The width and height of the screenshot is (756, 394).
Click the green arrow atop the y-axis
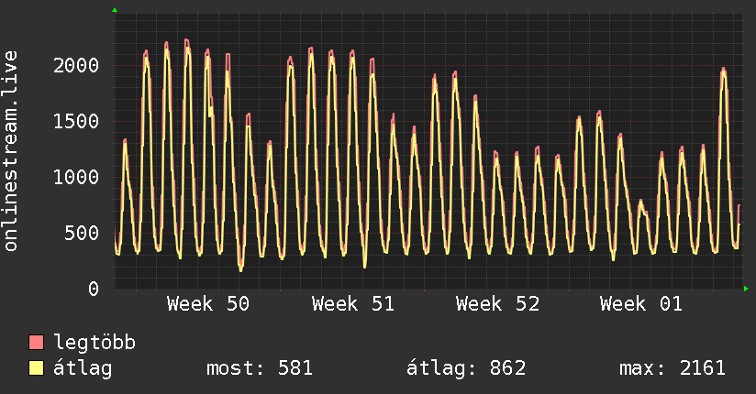click(x=114, y=10)
